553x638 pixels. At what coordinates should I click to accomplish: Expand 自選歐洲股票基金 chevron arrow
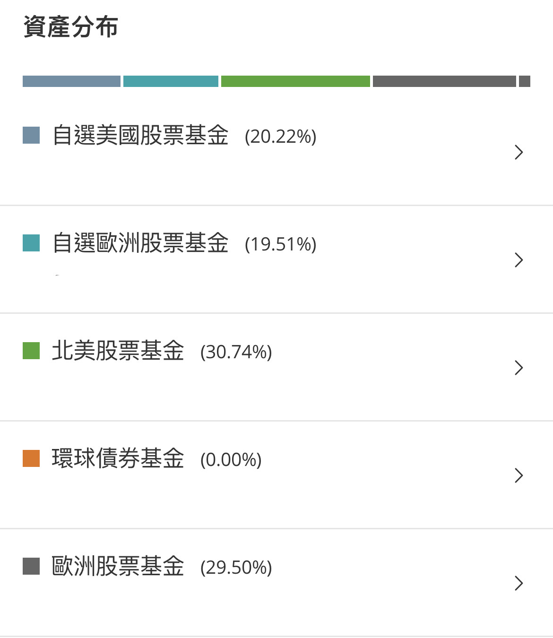point(518,260)
